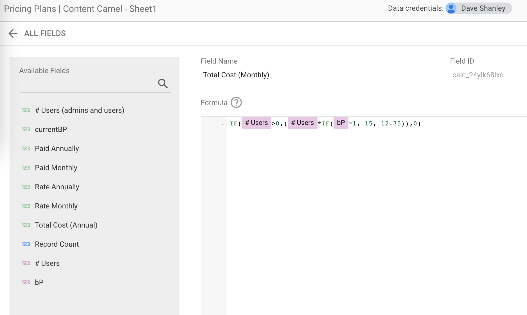Screen dimensions: 527x315
Task: Click the search magnifier in Available Fields
Action: (163, 84)
